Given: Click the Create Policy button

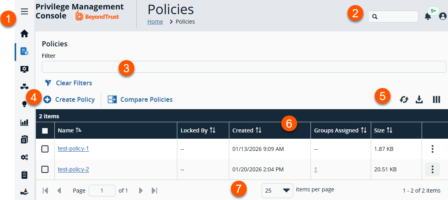Looking at the screenshot, I should click(69, 99).
